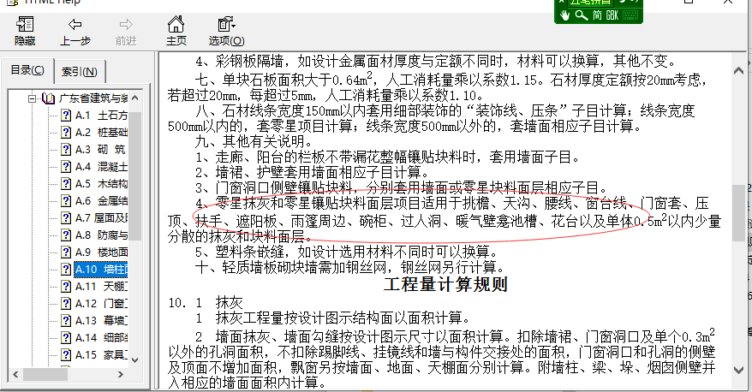The height and width of the screenshot is (392, 752).
Task: Open topic A.1 土石方
Action: click(101, 116)
